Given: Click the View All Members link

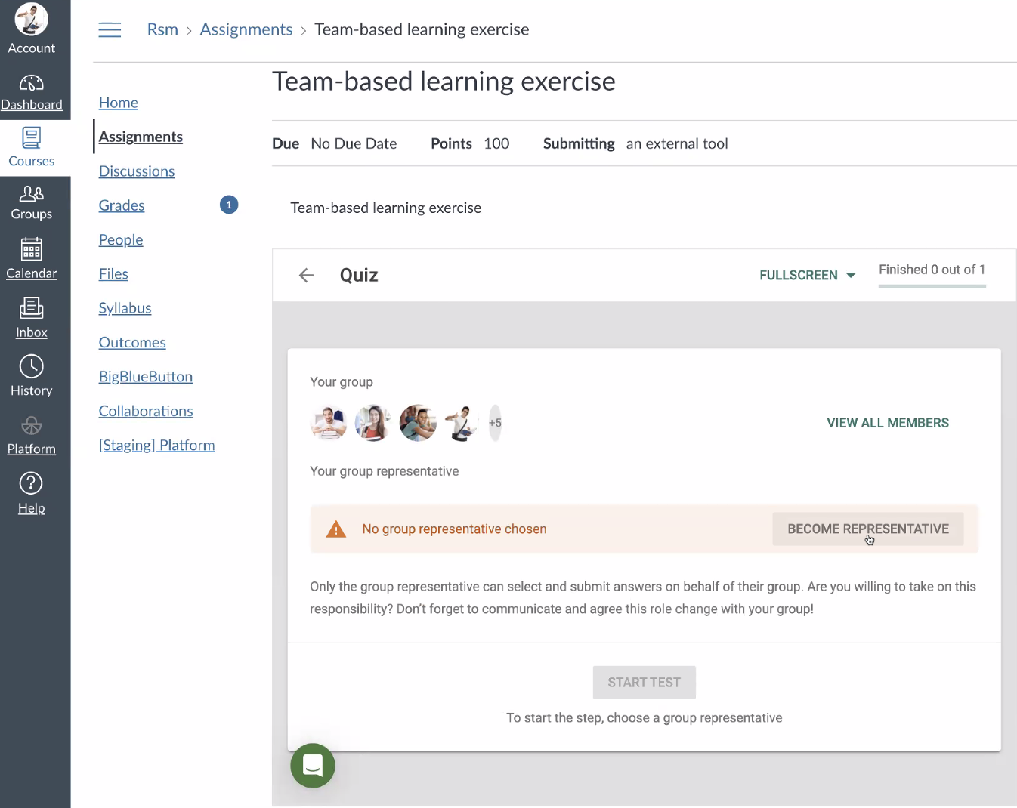Looking at the screenshot, I should tap(887, 423).
